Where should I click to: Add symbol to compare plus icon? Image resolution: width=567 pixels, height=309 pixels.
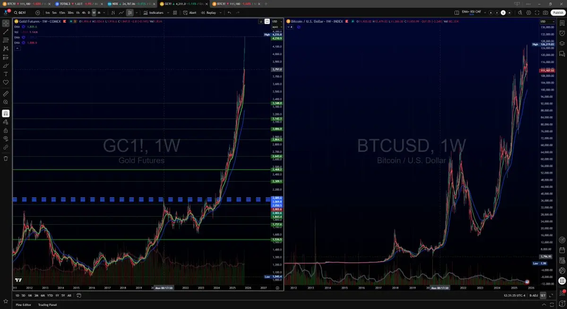(x=38, y=12)
